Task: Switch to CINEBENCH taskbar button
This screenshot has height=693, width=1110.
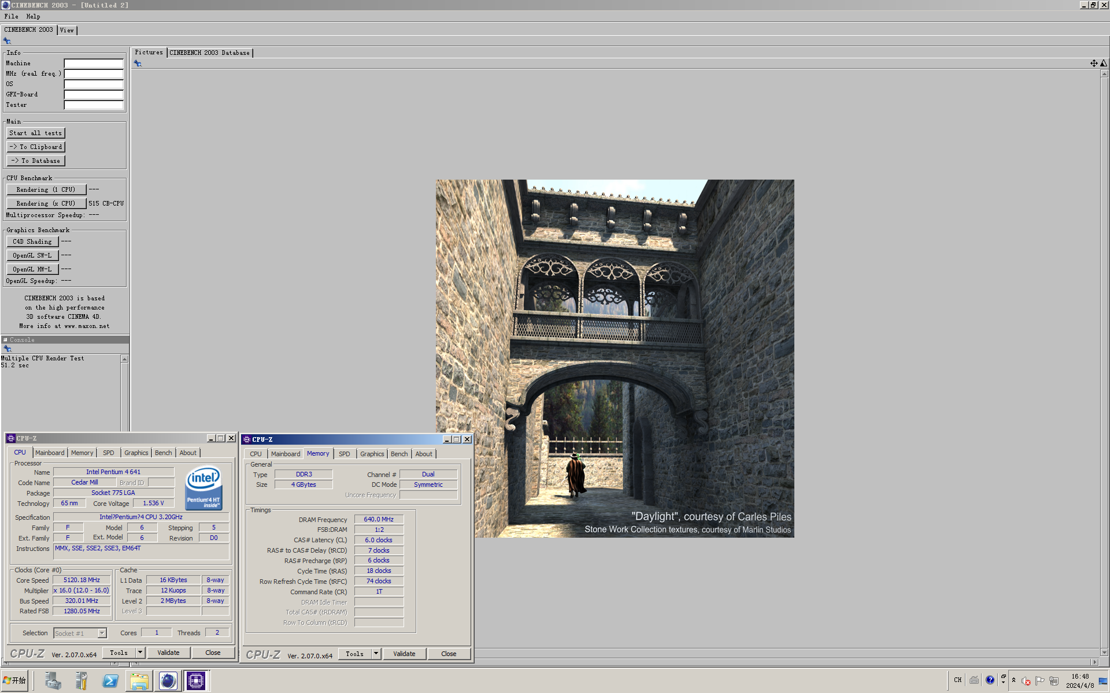Action: pos(168,681)
